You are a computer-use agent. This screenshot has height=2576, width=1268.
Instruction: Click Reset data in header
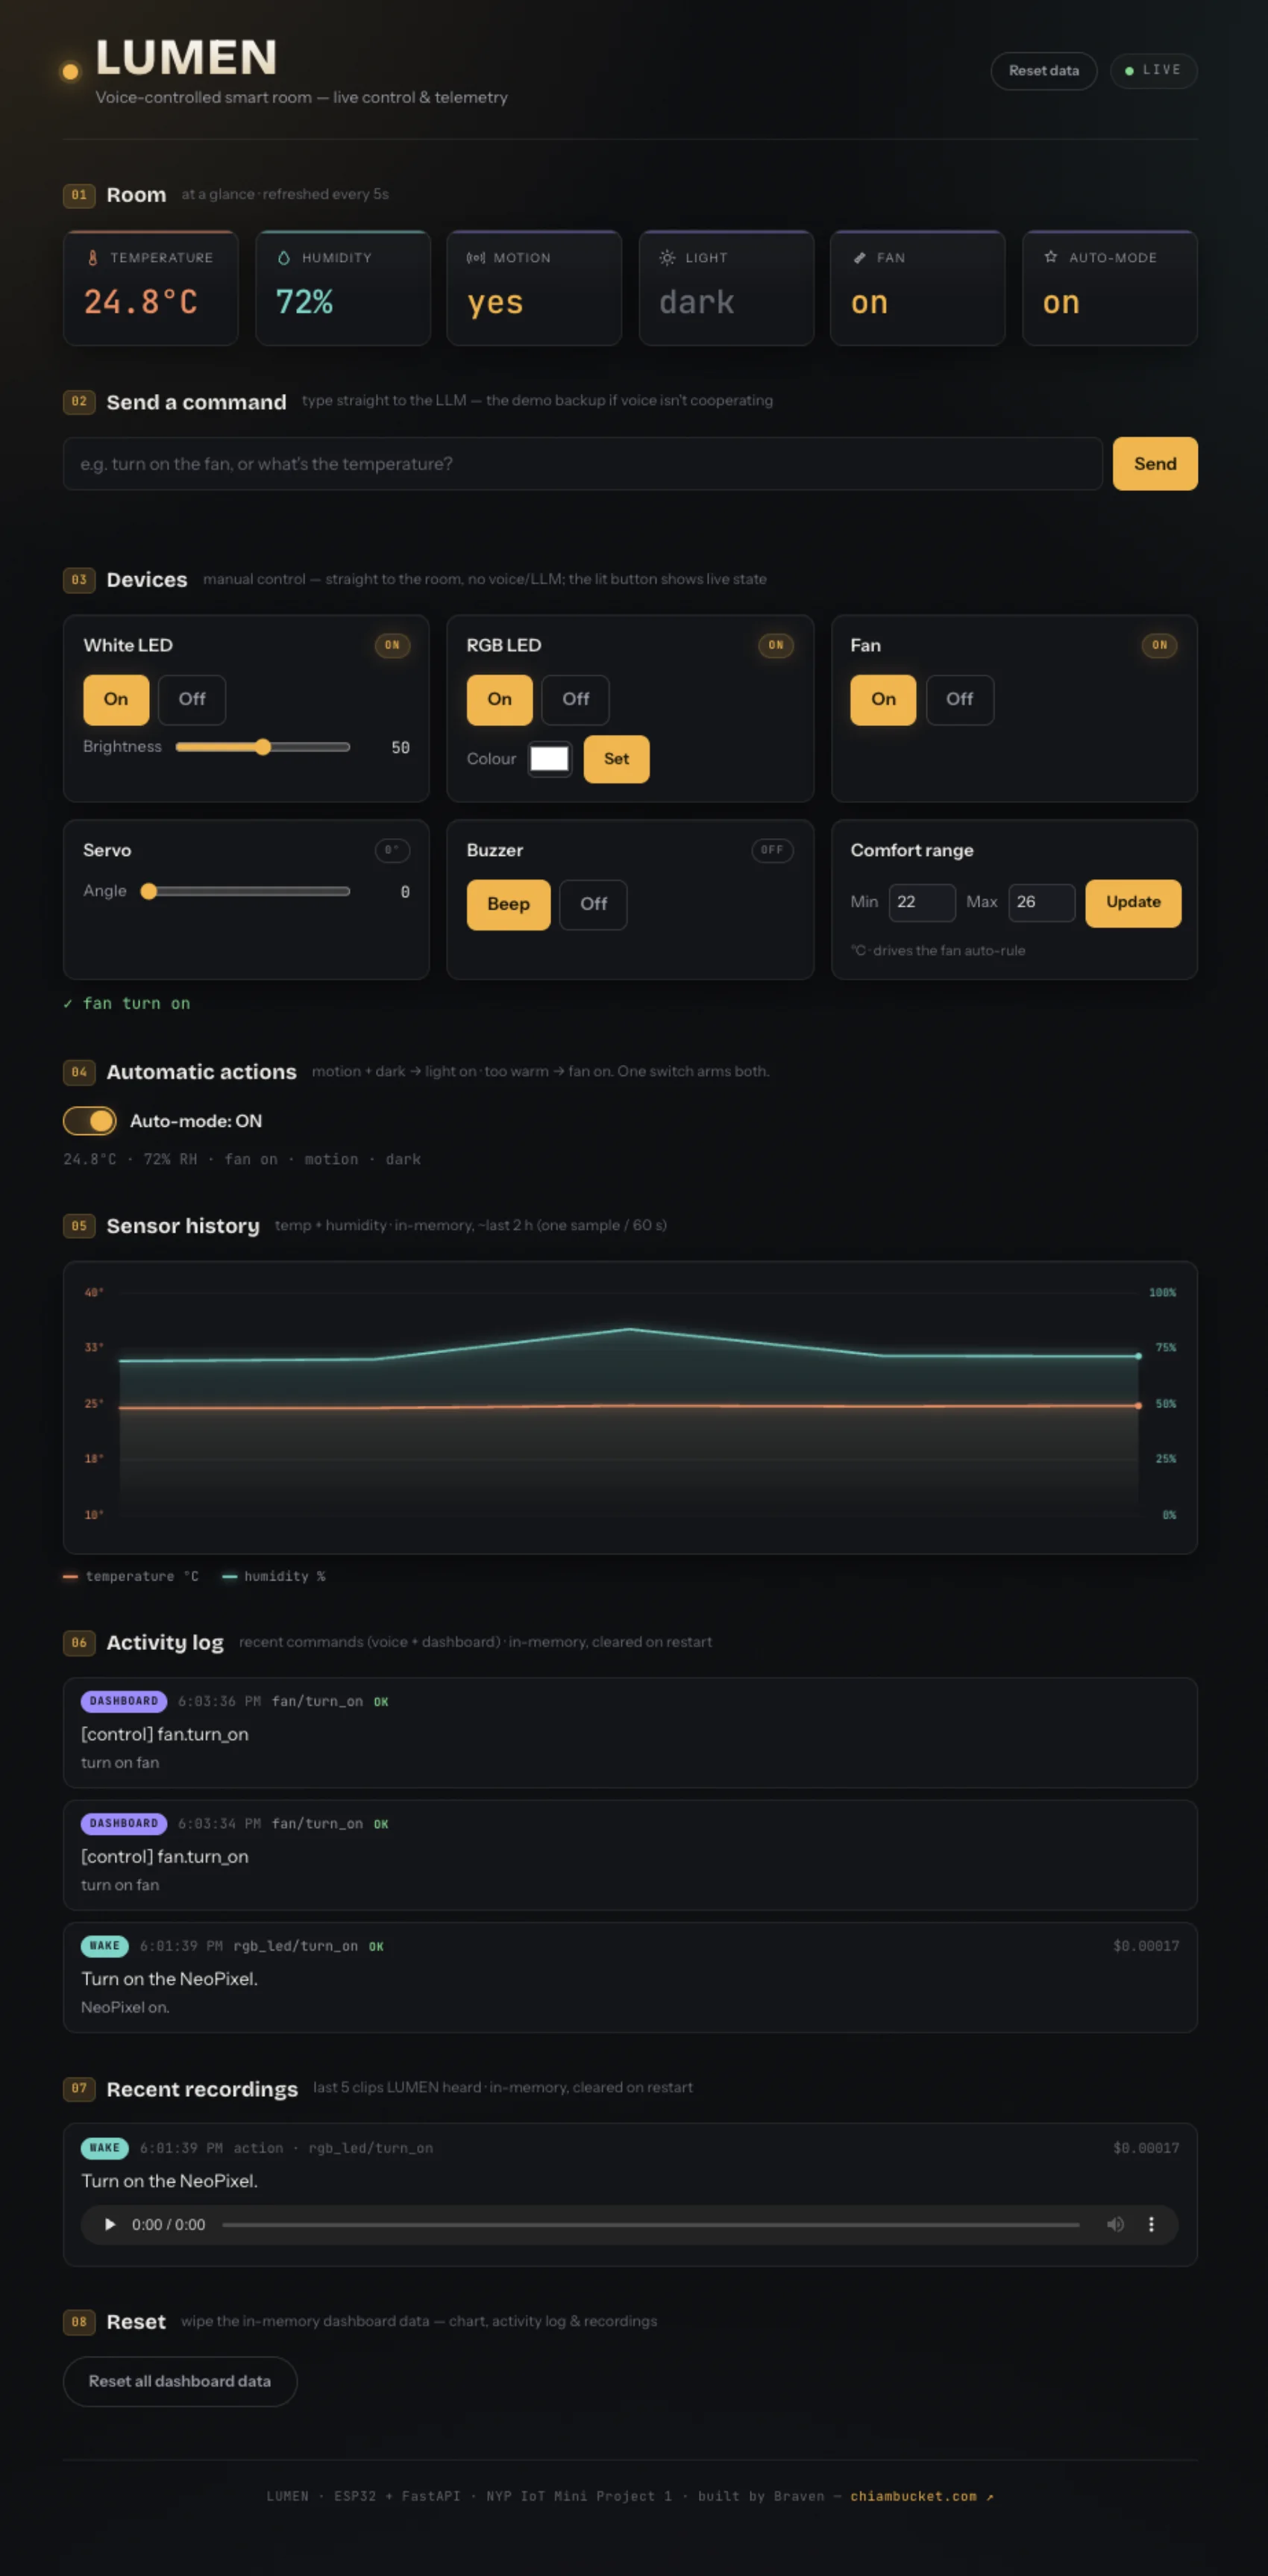tap(1043, 71)
